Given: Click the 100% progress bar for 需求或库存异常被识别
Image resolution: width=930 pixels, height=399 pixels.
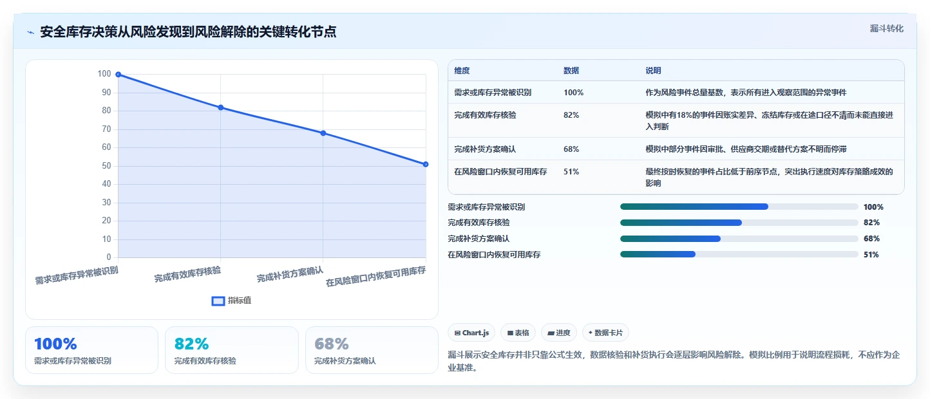Looking at the screenshot, I should coord(739,207).
